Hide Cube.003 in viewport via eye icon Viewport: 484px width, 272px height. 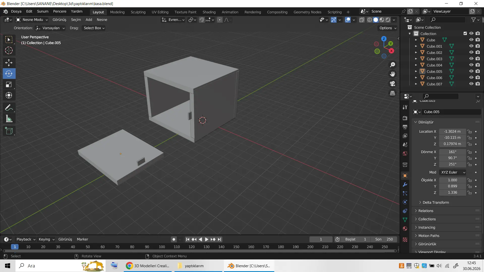tap(471, 59)
